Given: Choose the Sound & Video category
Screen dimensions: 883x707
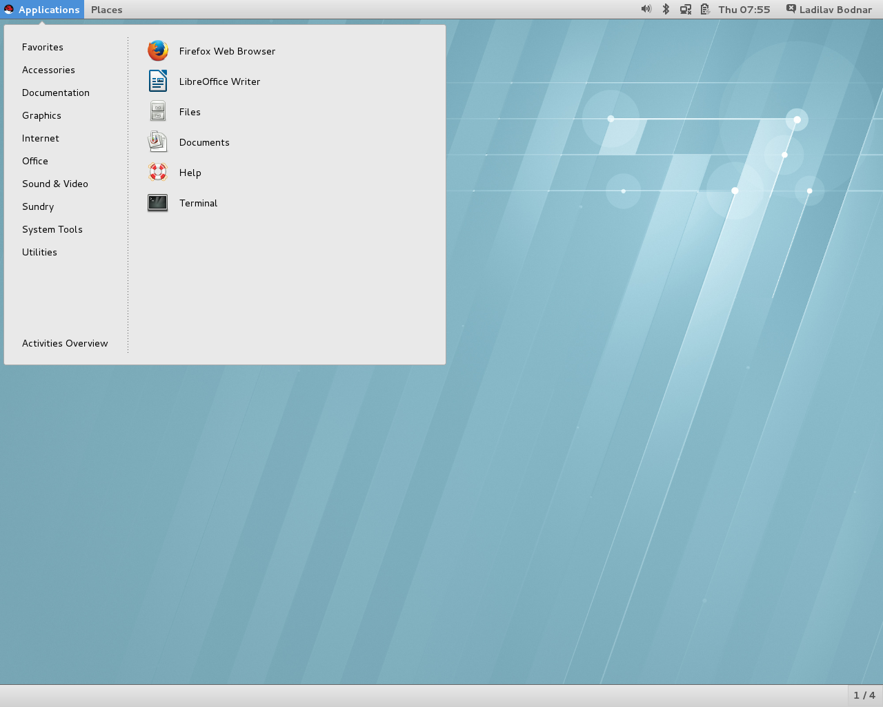Looking at the screenshot, I should click(x=55, y=184).
